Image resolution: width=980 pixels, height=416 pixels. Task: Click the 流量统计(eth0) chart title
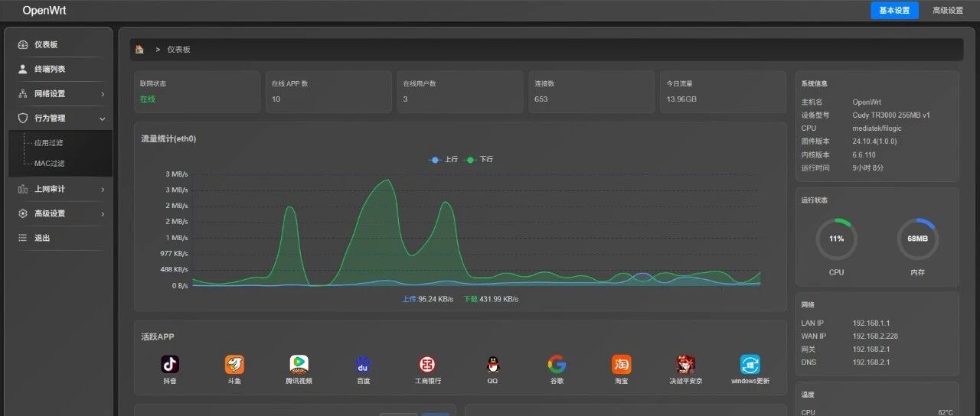coord(168,139)
